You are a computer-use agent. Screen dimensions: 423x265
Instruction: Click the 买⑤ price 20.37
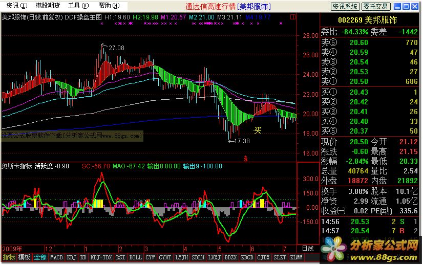[359, 131]
